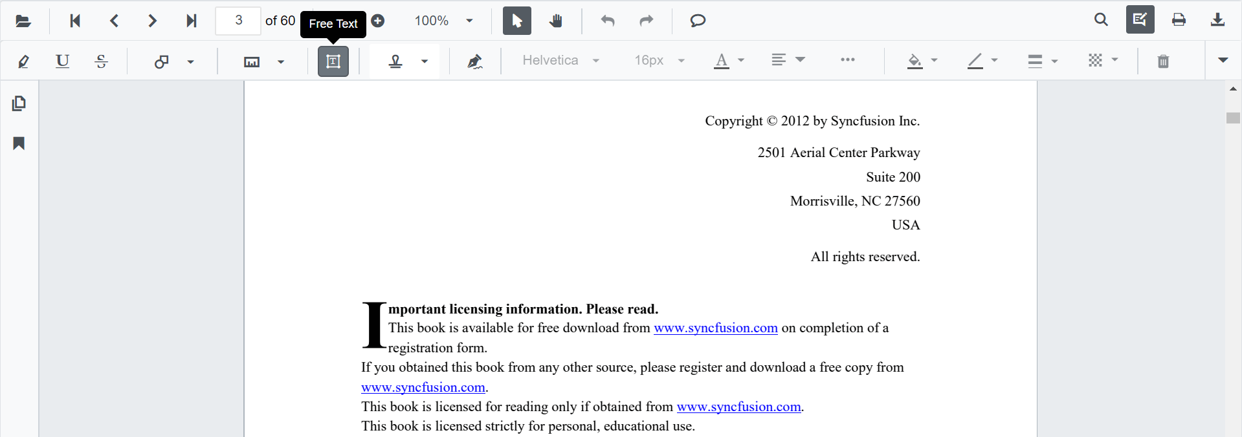Screen dimensions: 1242x437
Task: Click the stamp annotation icon
Action: [395, 61]
